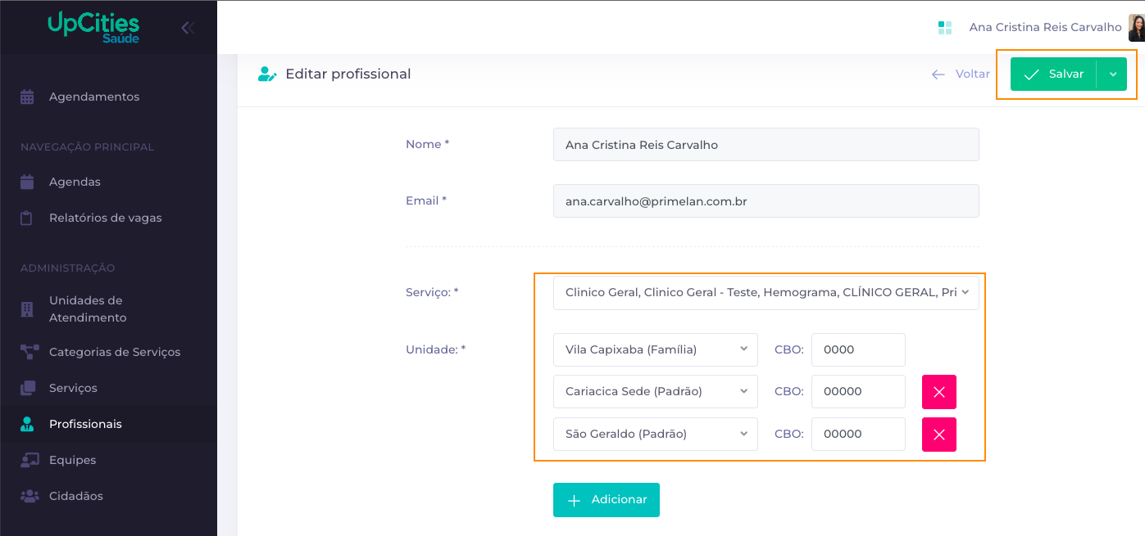Click user name Ana Cristina Reis Carvalho in header
Image resolution: width=1145 pixels, height=536 pixels.
tap(1045, 27)
